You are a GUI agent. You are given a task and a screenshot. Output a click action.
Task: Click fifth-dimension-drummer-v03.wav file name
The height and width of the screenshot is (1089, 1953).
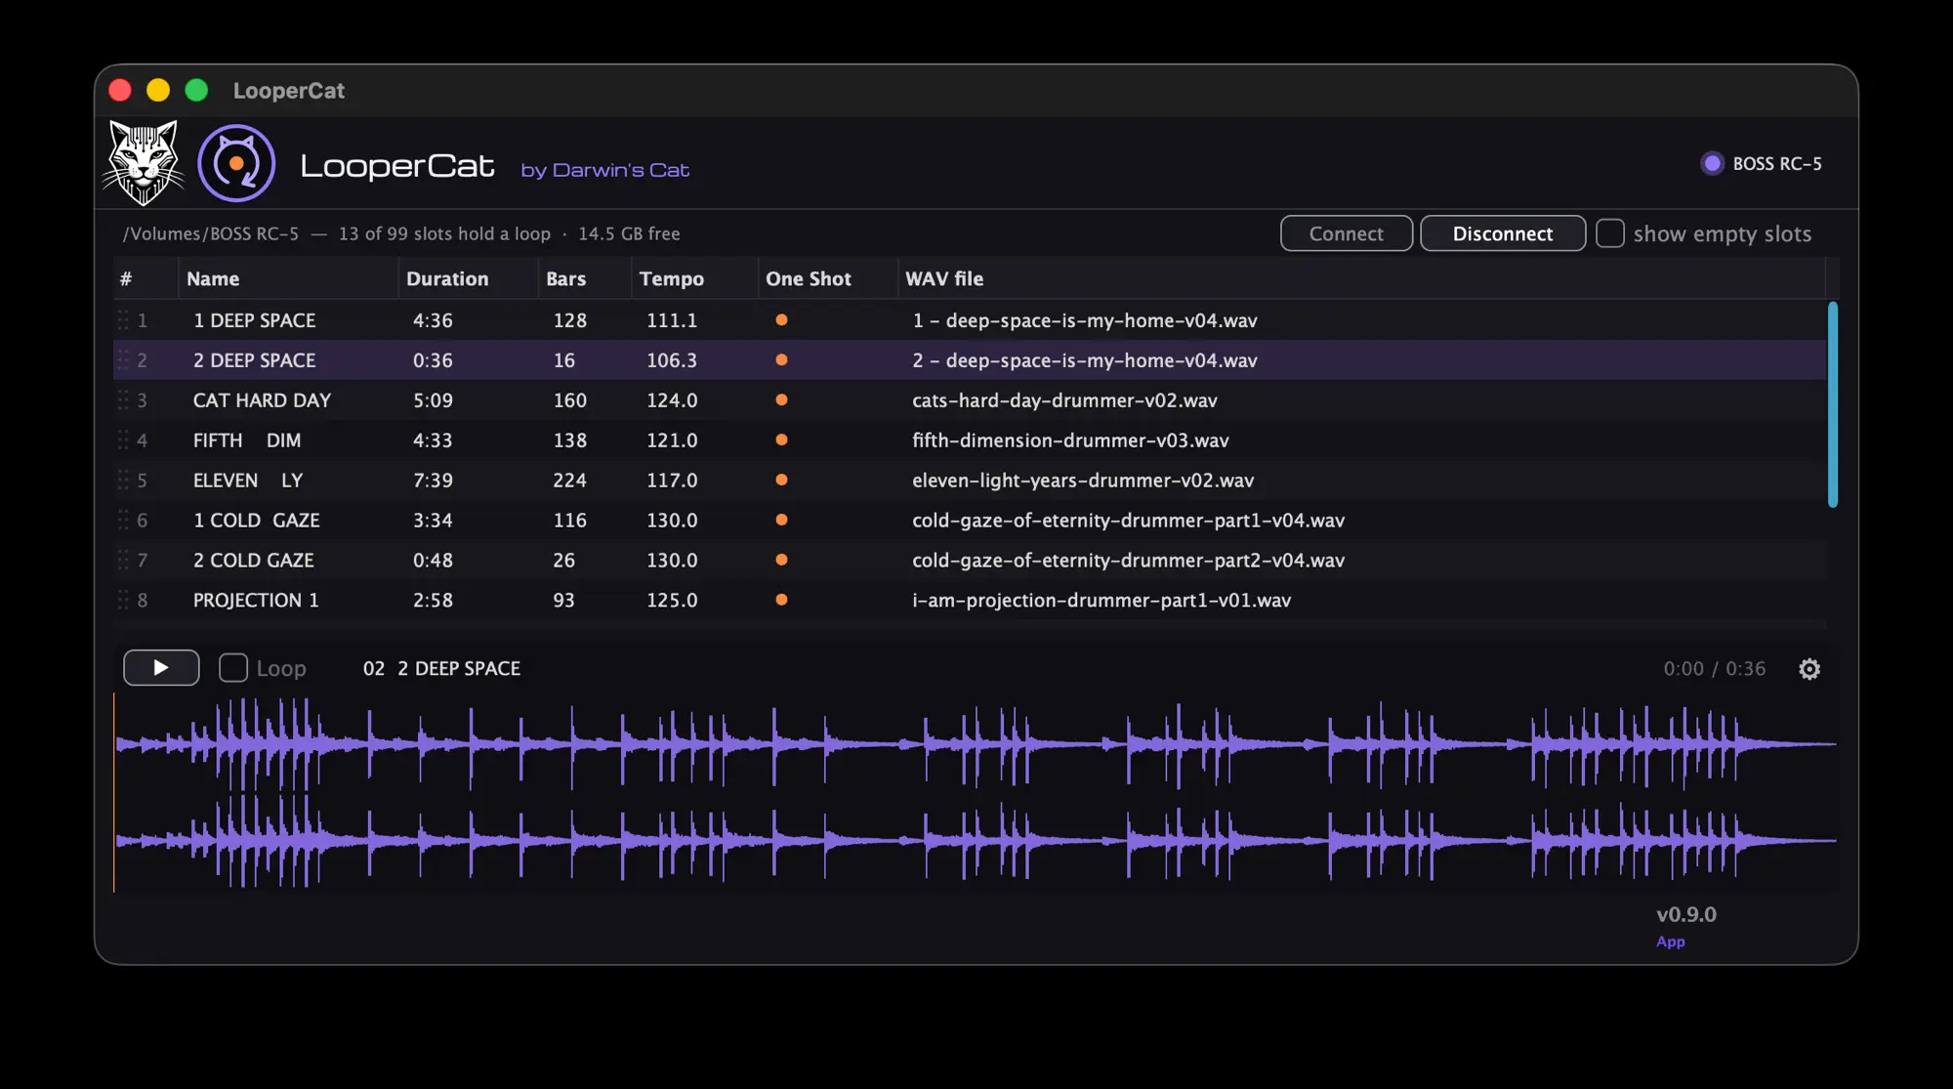[1070, 440]
